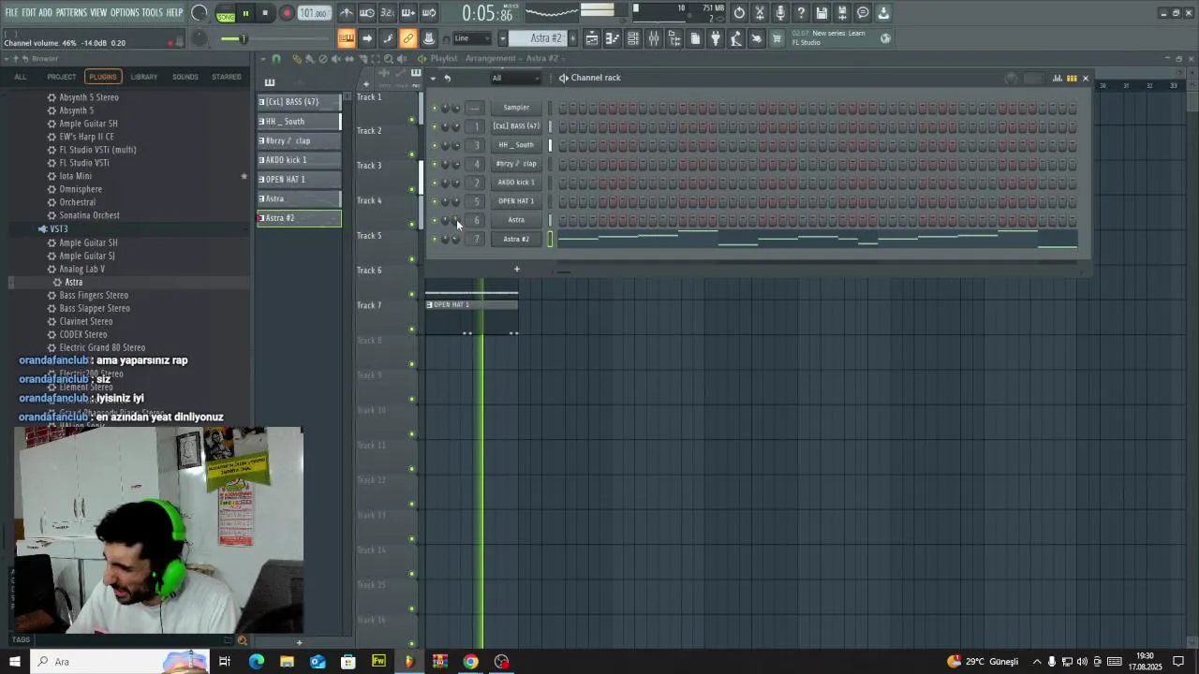The image size is (1199, 674).
Task: Click the tempo 101.000 field
Action: pyautogui.click(x=314, y=13)
